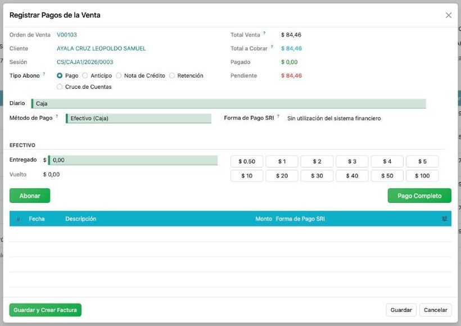Screen dimensions: 461x326
Task: Click the Guardar button
Action: (401, 310)
